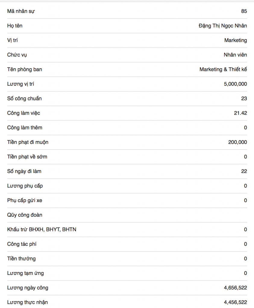Click the Số ngày đi làm label
This screenshot has height=308, width=254.
[x=24, y=171]
